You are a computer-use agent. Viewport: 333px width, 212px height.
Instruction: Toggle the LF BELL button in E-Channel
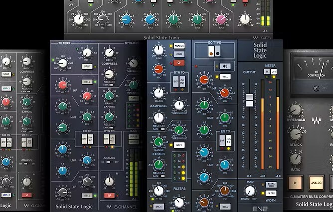click(87, 195)
